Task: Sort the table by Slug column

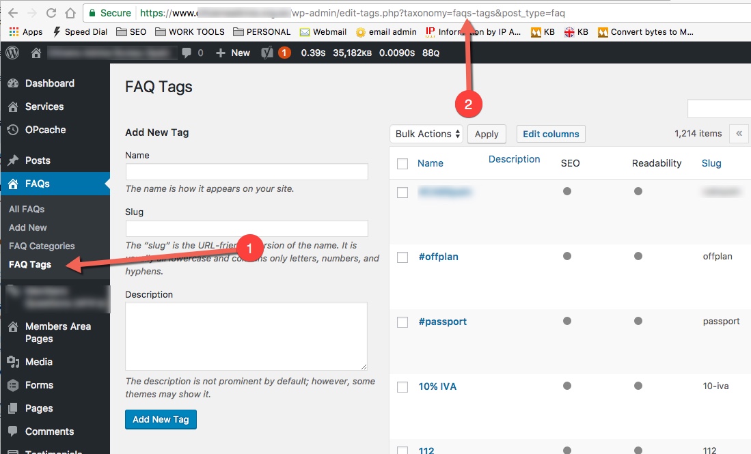Action: 711,163
